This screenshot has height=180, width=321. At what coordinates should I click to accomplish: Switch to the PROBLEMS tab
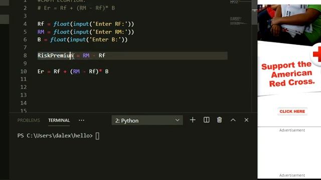(29, 120)
